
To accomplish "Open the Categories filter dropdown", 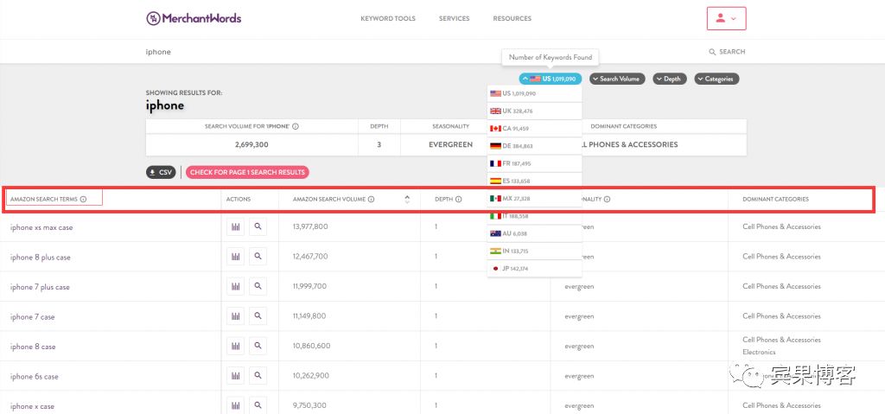I will pyautogui.click(x=716, y=79).
